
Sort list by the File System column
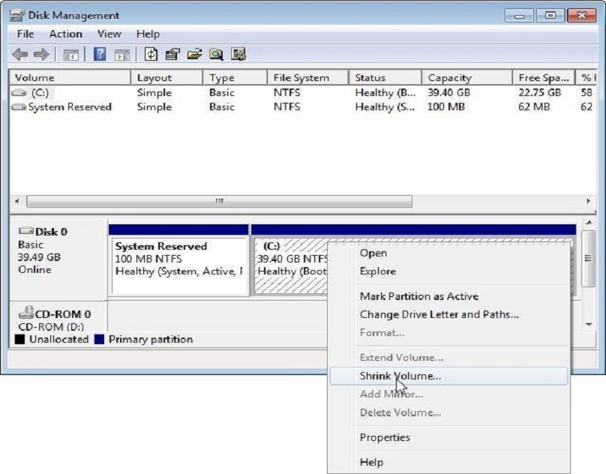coord(301,77)
